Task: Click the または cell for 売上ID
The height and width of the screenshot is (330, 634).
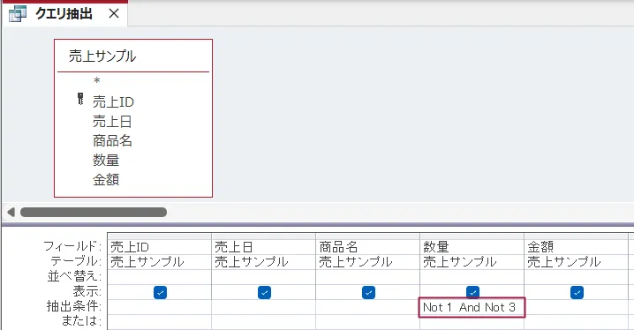Action: (x=159, y=323)
